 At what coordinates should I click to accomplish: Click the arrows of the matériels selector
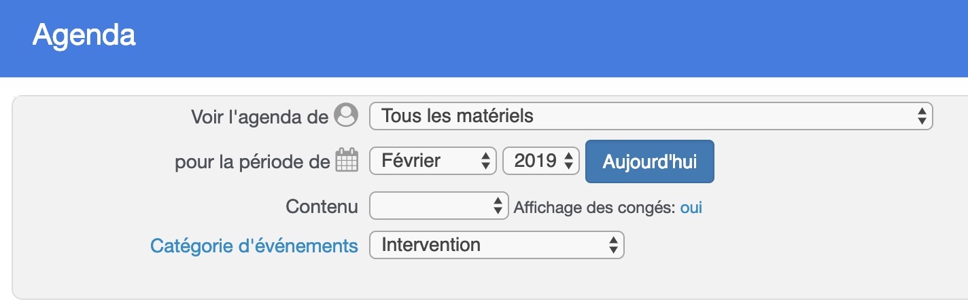pos(922,116)
